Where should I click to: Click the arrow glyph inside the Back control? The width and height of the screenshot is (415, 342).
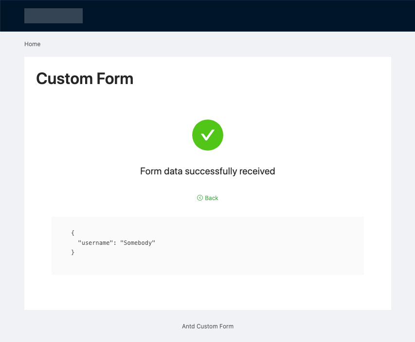(x=199, y=198)
